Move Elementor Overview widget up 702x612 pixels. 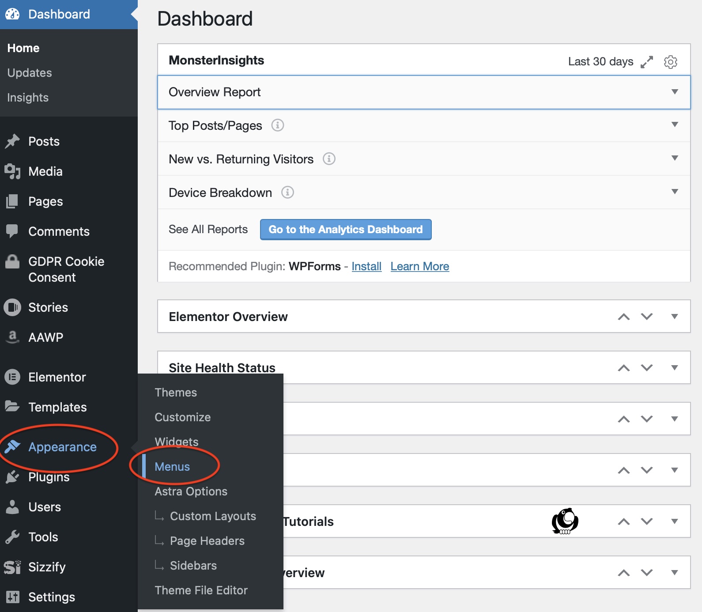click(624, 317)
